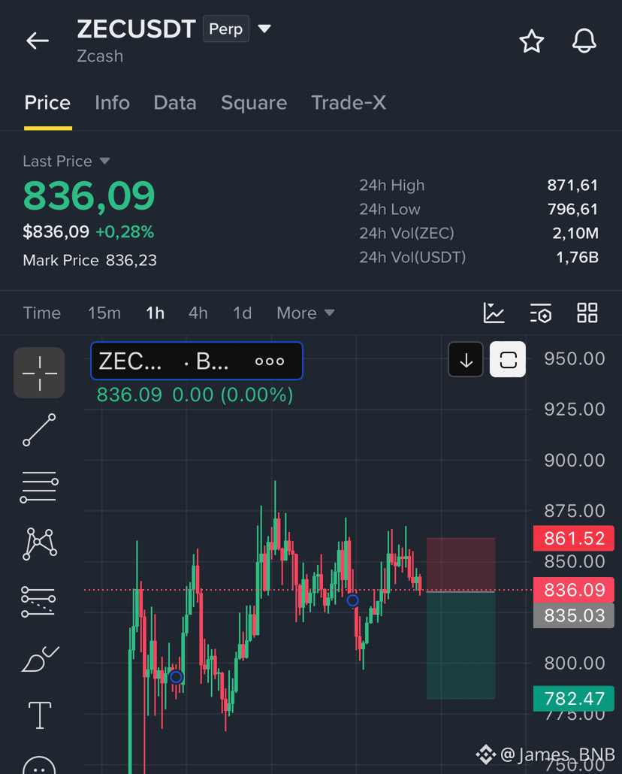Select the 4h interval
Screen dimensions: 622x774
[198, 313]
